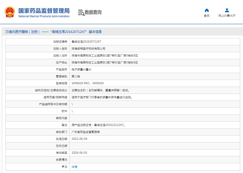
Task: Click the registrant address value in 注册人住所 row
Action: (105, 56)
